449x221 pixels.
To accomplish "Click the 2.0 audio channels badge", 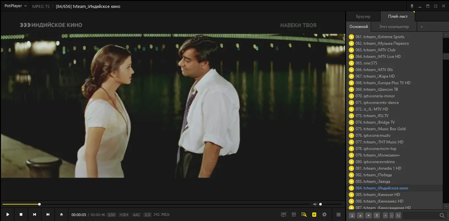I will point(147,215).
